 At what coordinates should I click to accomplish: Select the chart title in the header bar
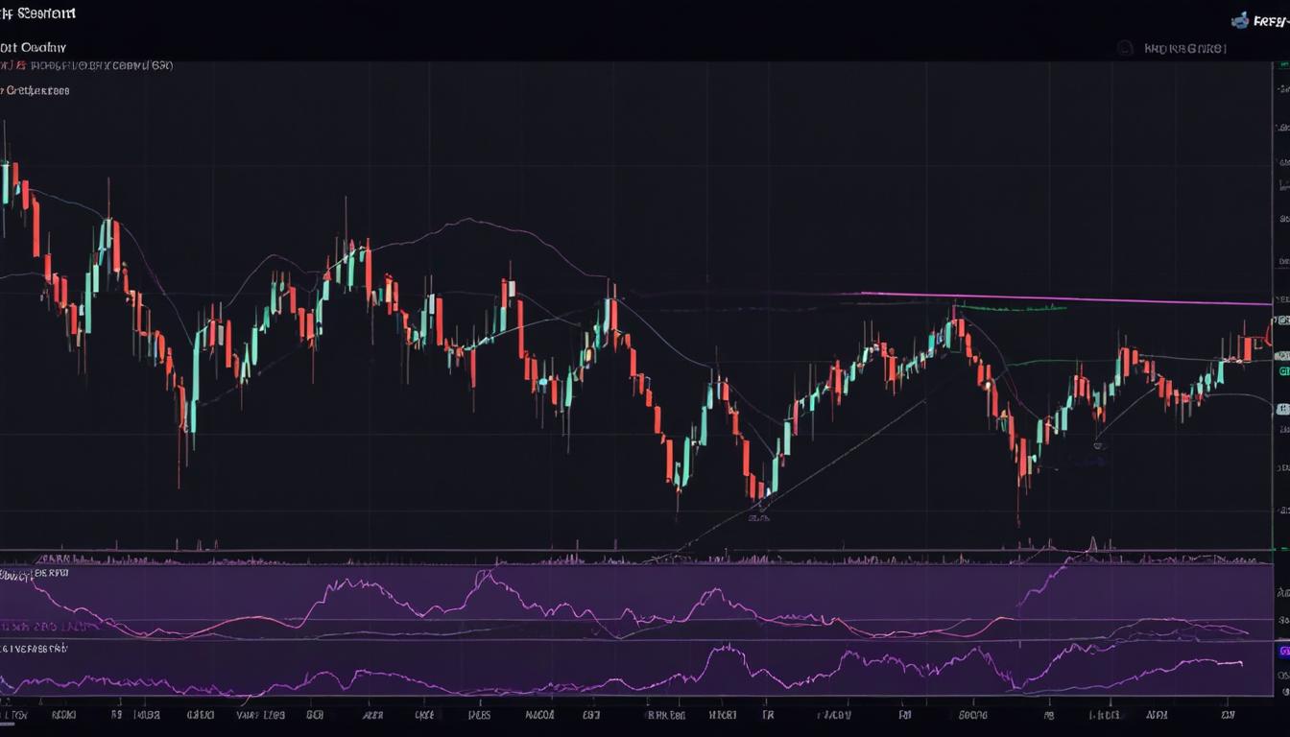[38, 13]
